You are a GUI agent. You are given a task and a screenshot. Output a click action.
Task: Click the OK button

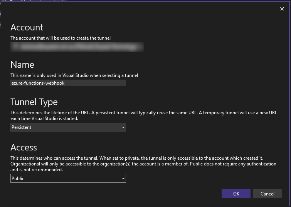pyautogui.click(x=236, y=194)
